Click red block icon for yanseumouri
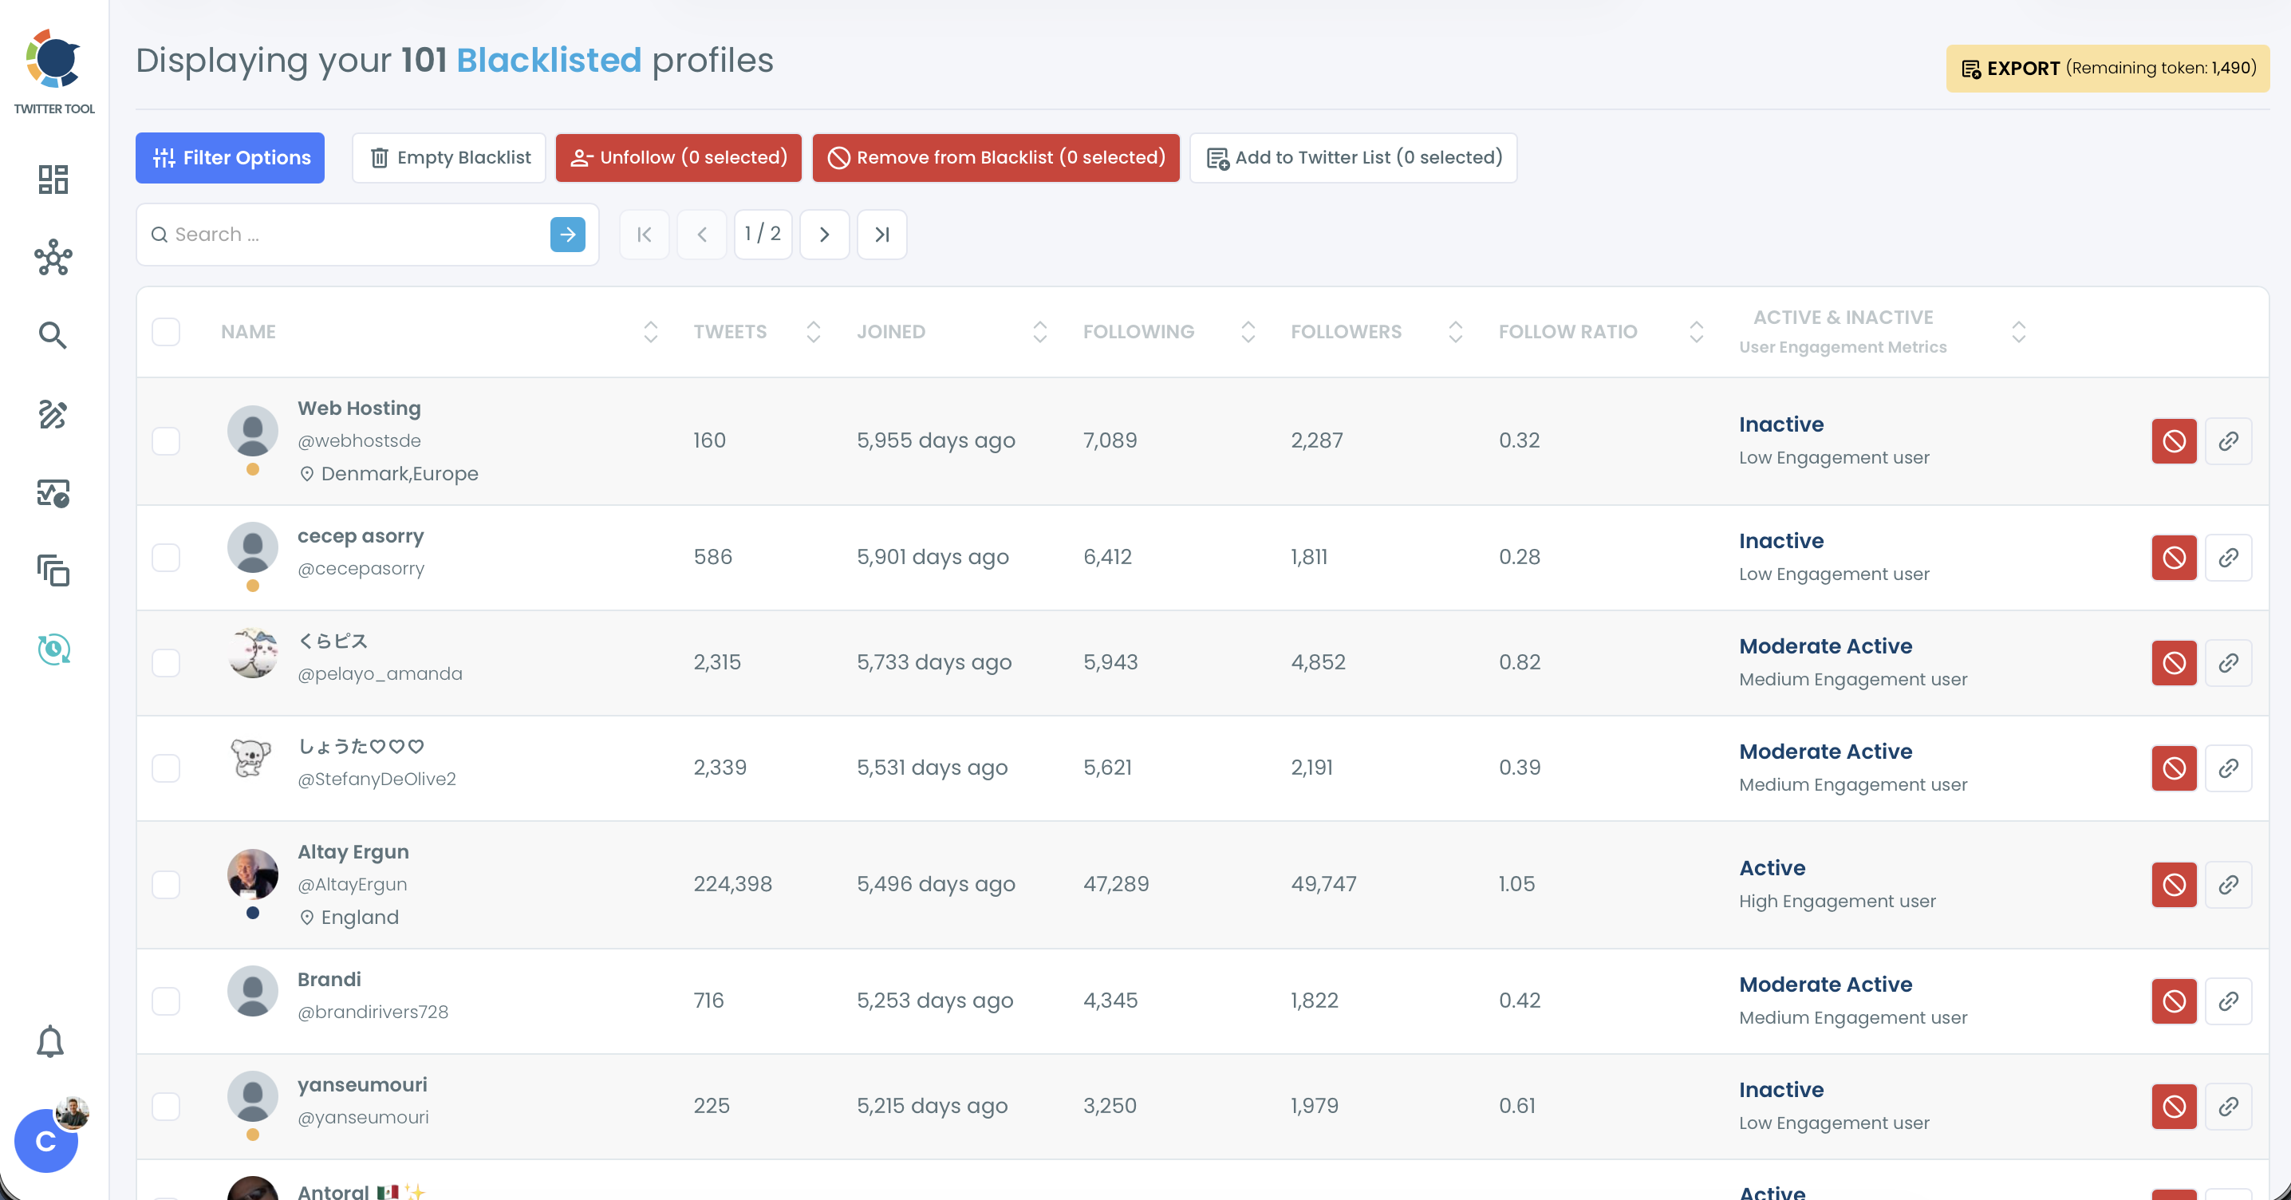This screenshot has height=1200, width=2291. (x=2174, y=1106)
